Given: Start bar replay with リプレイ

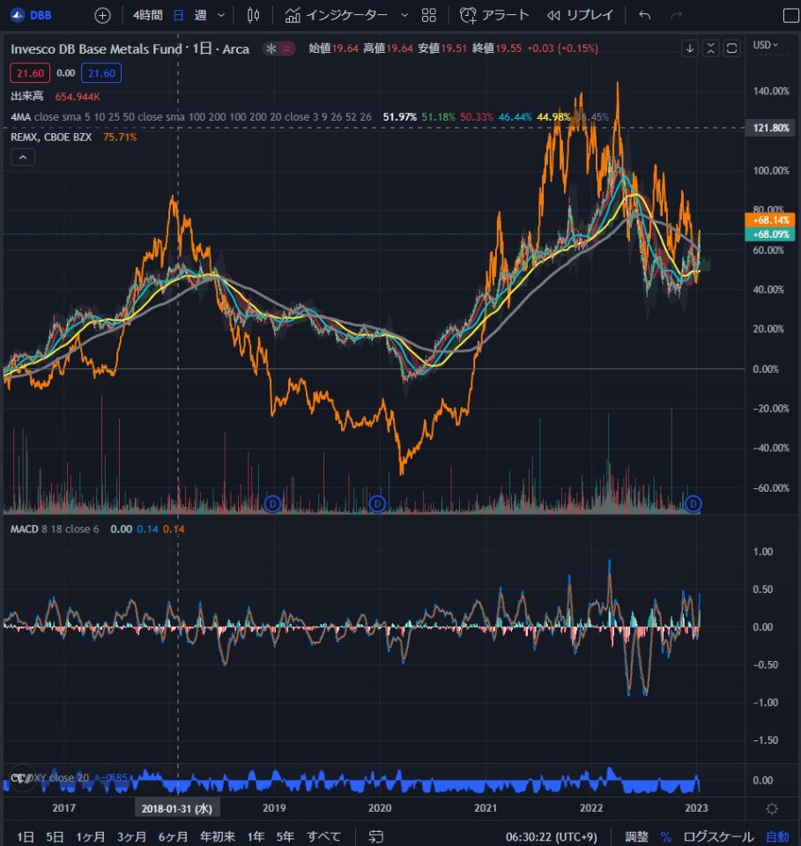Looking at the screenshot, I should [x=580, y=15].
